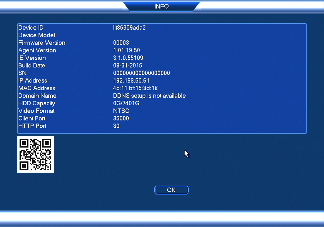Screen dimensions: 324x227
Task: Select the IE Version value 3.1.0.55109
Action: tap(128, 58)
